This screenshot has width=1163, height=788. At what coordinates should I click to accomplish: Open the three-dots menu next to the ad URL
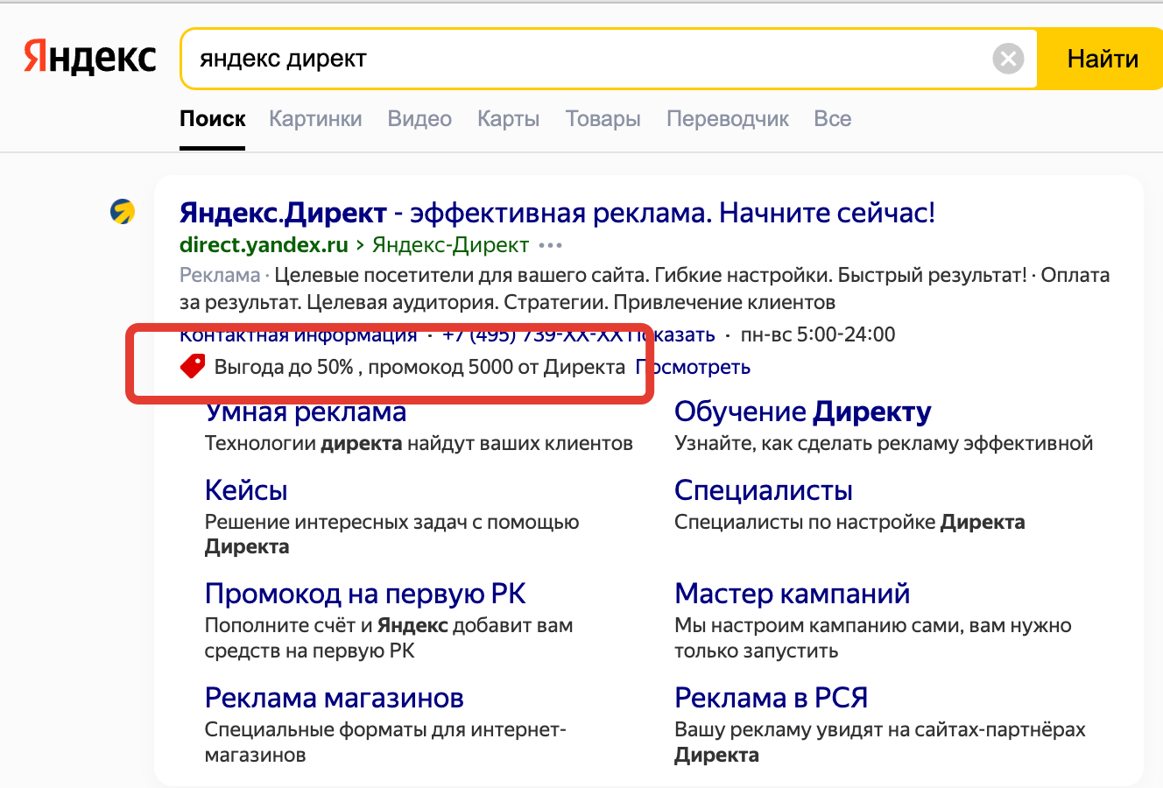click(551, 245)
